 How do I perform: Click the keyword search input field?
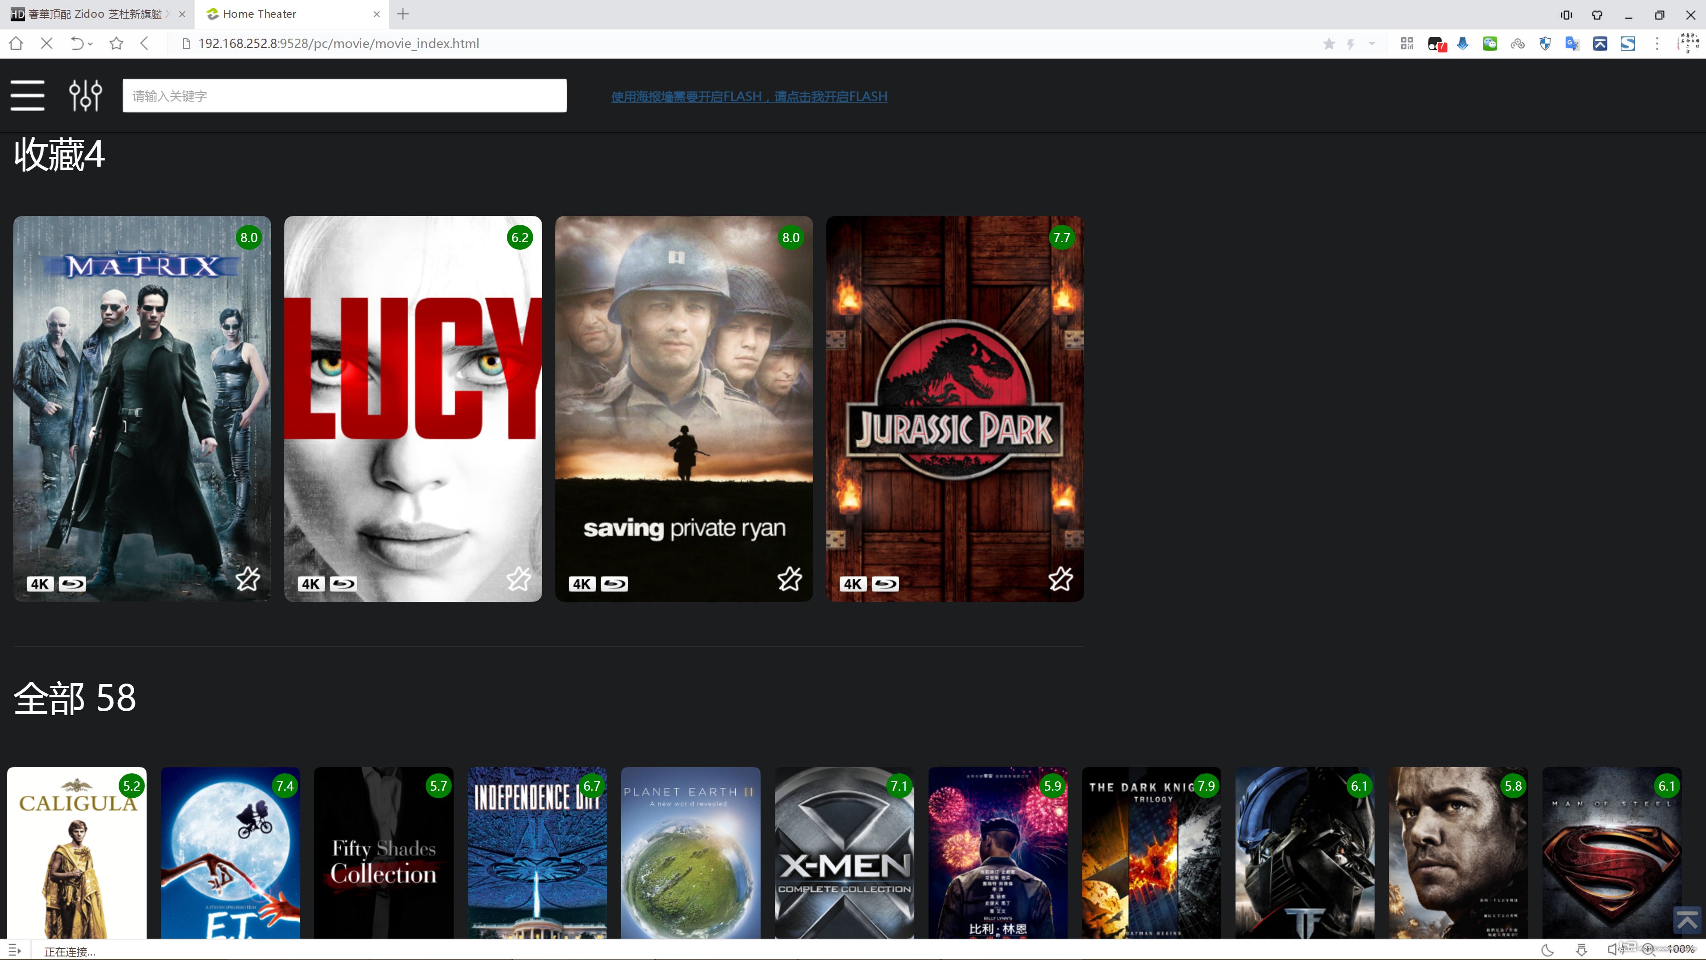click(344, 96)
